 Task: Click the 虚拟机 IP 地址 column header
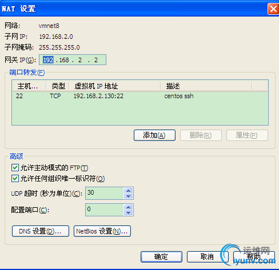(115, 86)
